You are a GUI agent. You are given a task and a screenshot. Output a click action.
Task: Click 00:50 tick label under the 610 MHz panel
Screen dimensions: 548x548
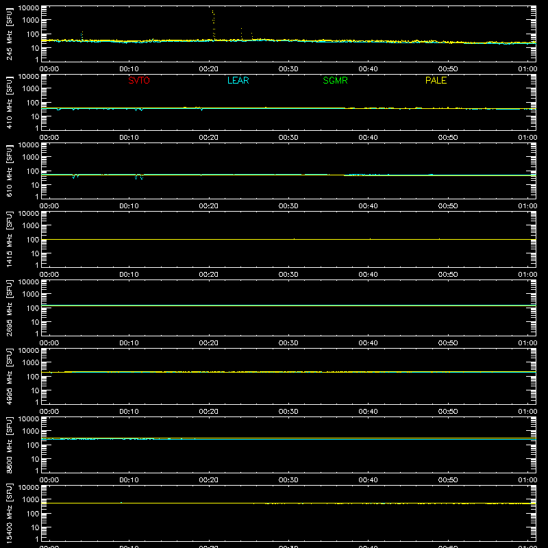pyautogui.click(x=448, y=206)
